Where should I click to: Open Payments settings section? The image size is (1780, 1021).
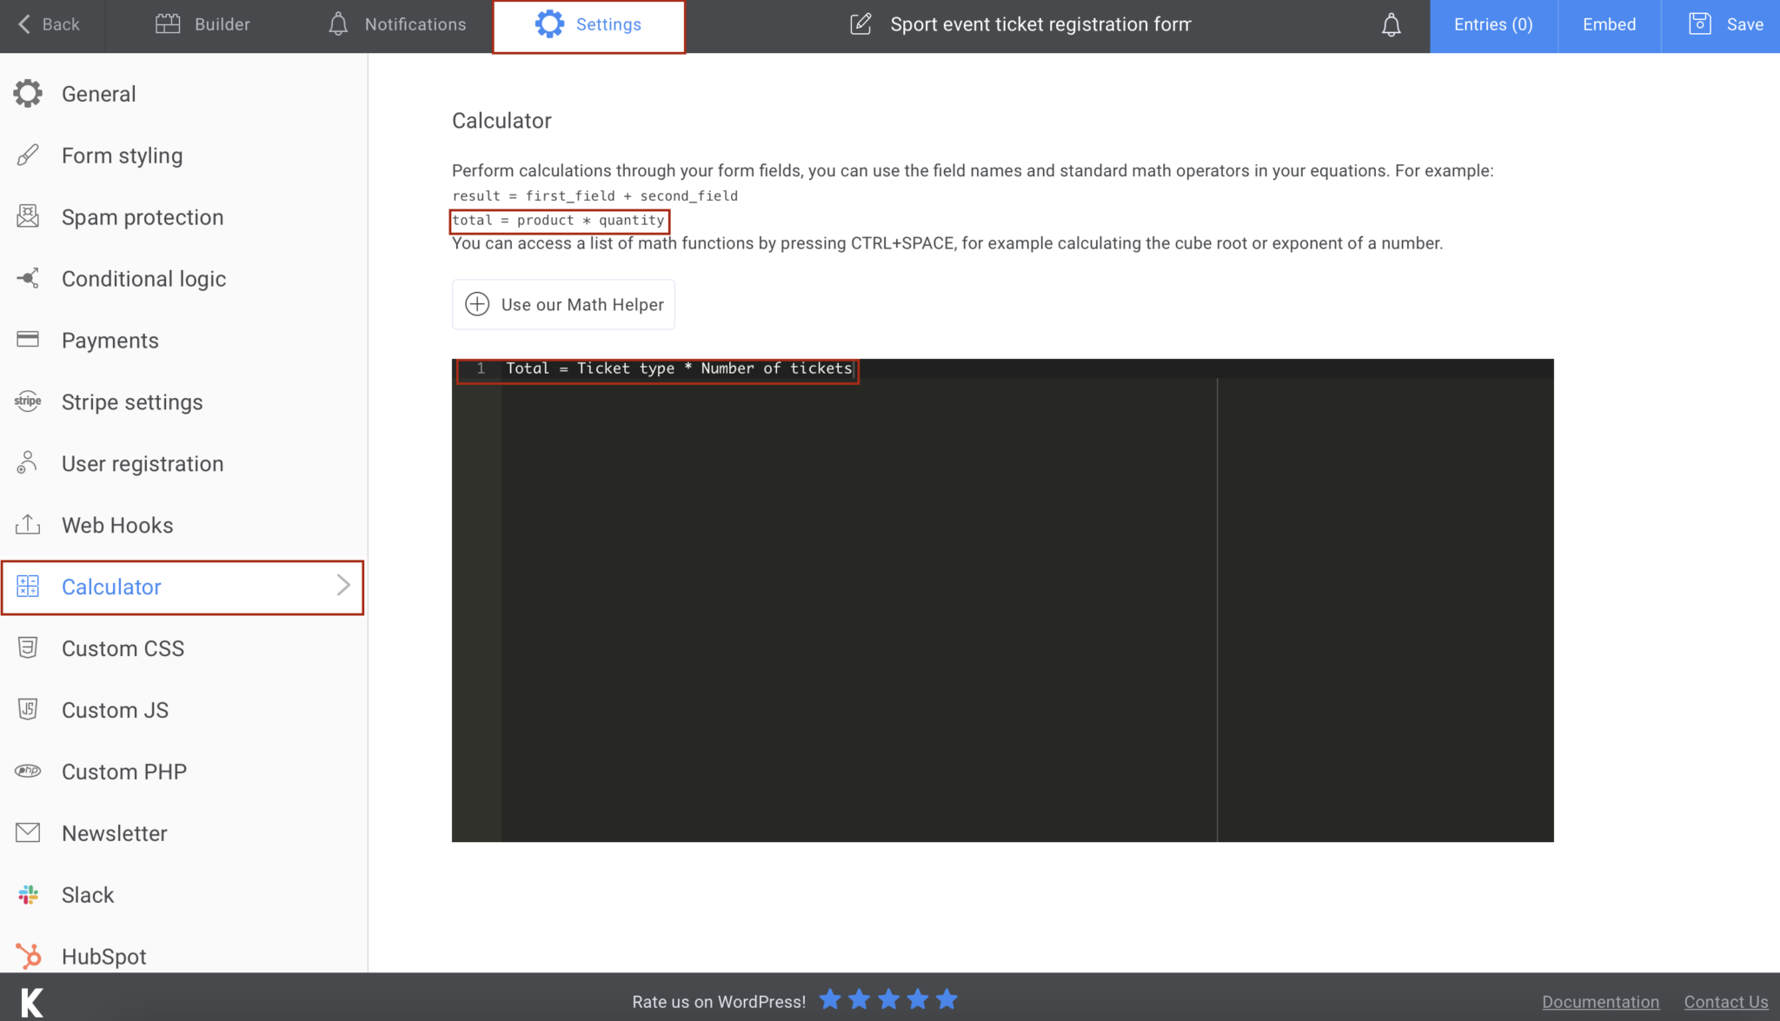click(110, 341)
